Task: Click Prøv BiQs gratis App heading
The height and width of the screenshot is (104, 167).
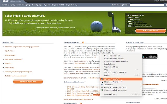Action: tap(134, 42)
